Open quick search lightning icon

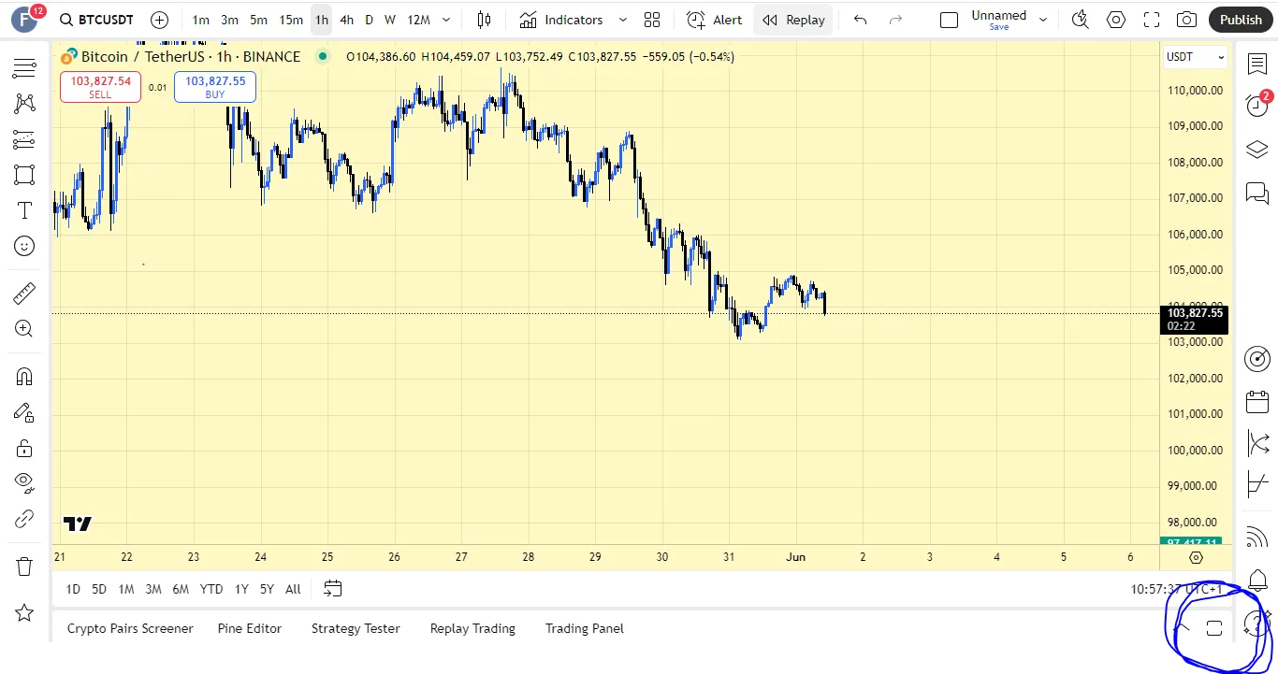(1080, 20)
